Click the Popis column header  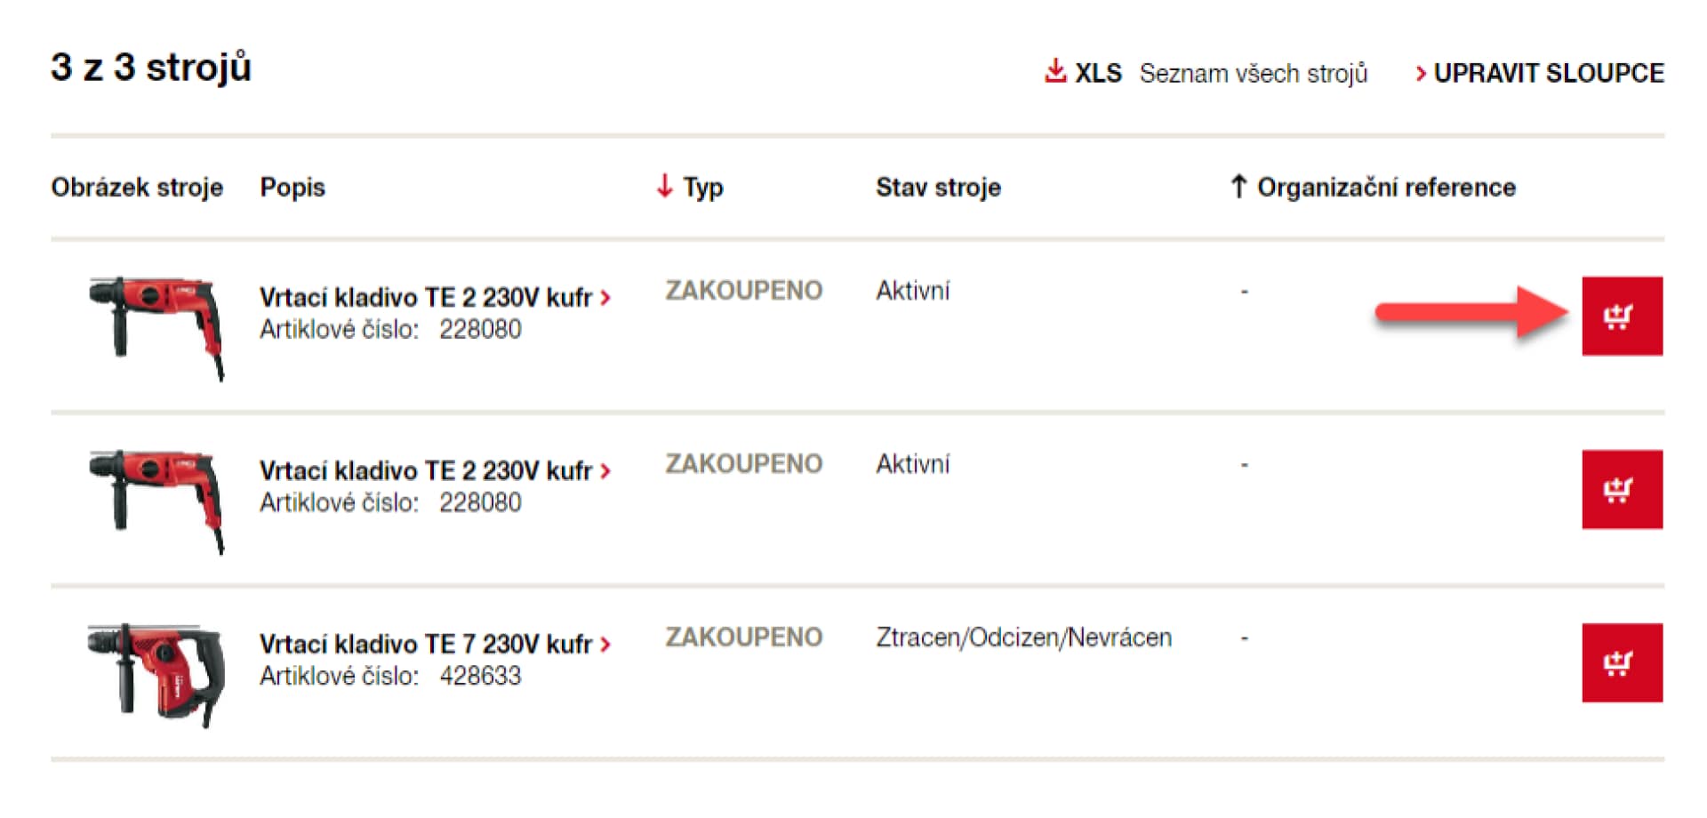click(293, 188)
